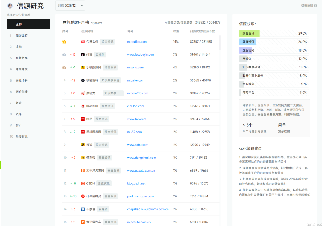
Task: Click the 太平洋汽车 m.pcauto row icon
Action: pos(83,222)
